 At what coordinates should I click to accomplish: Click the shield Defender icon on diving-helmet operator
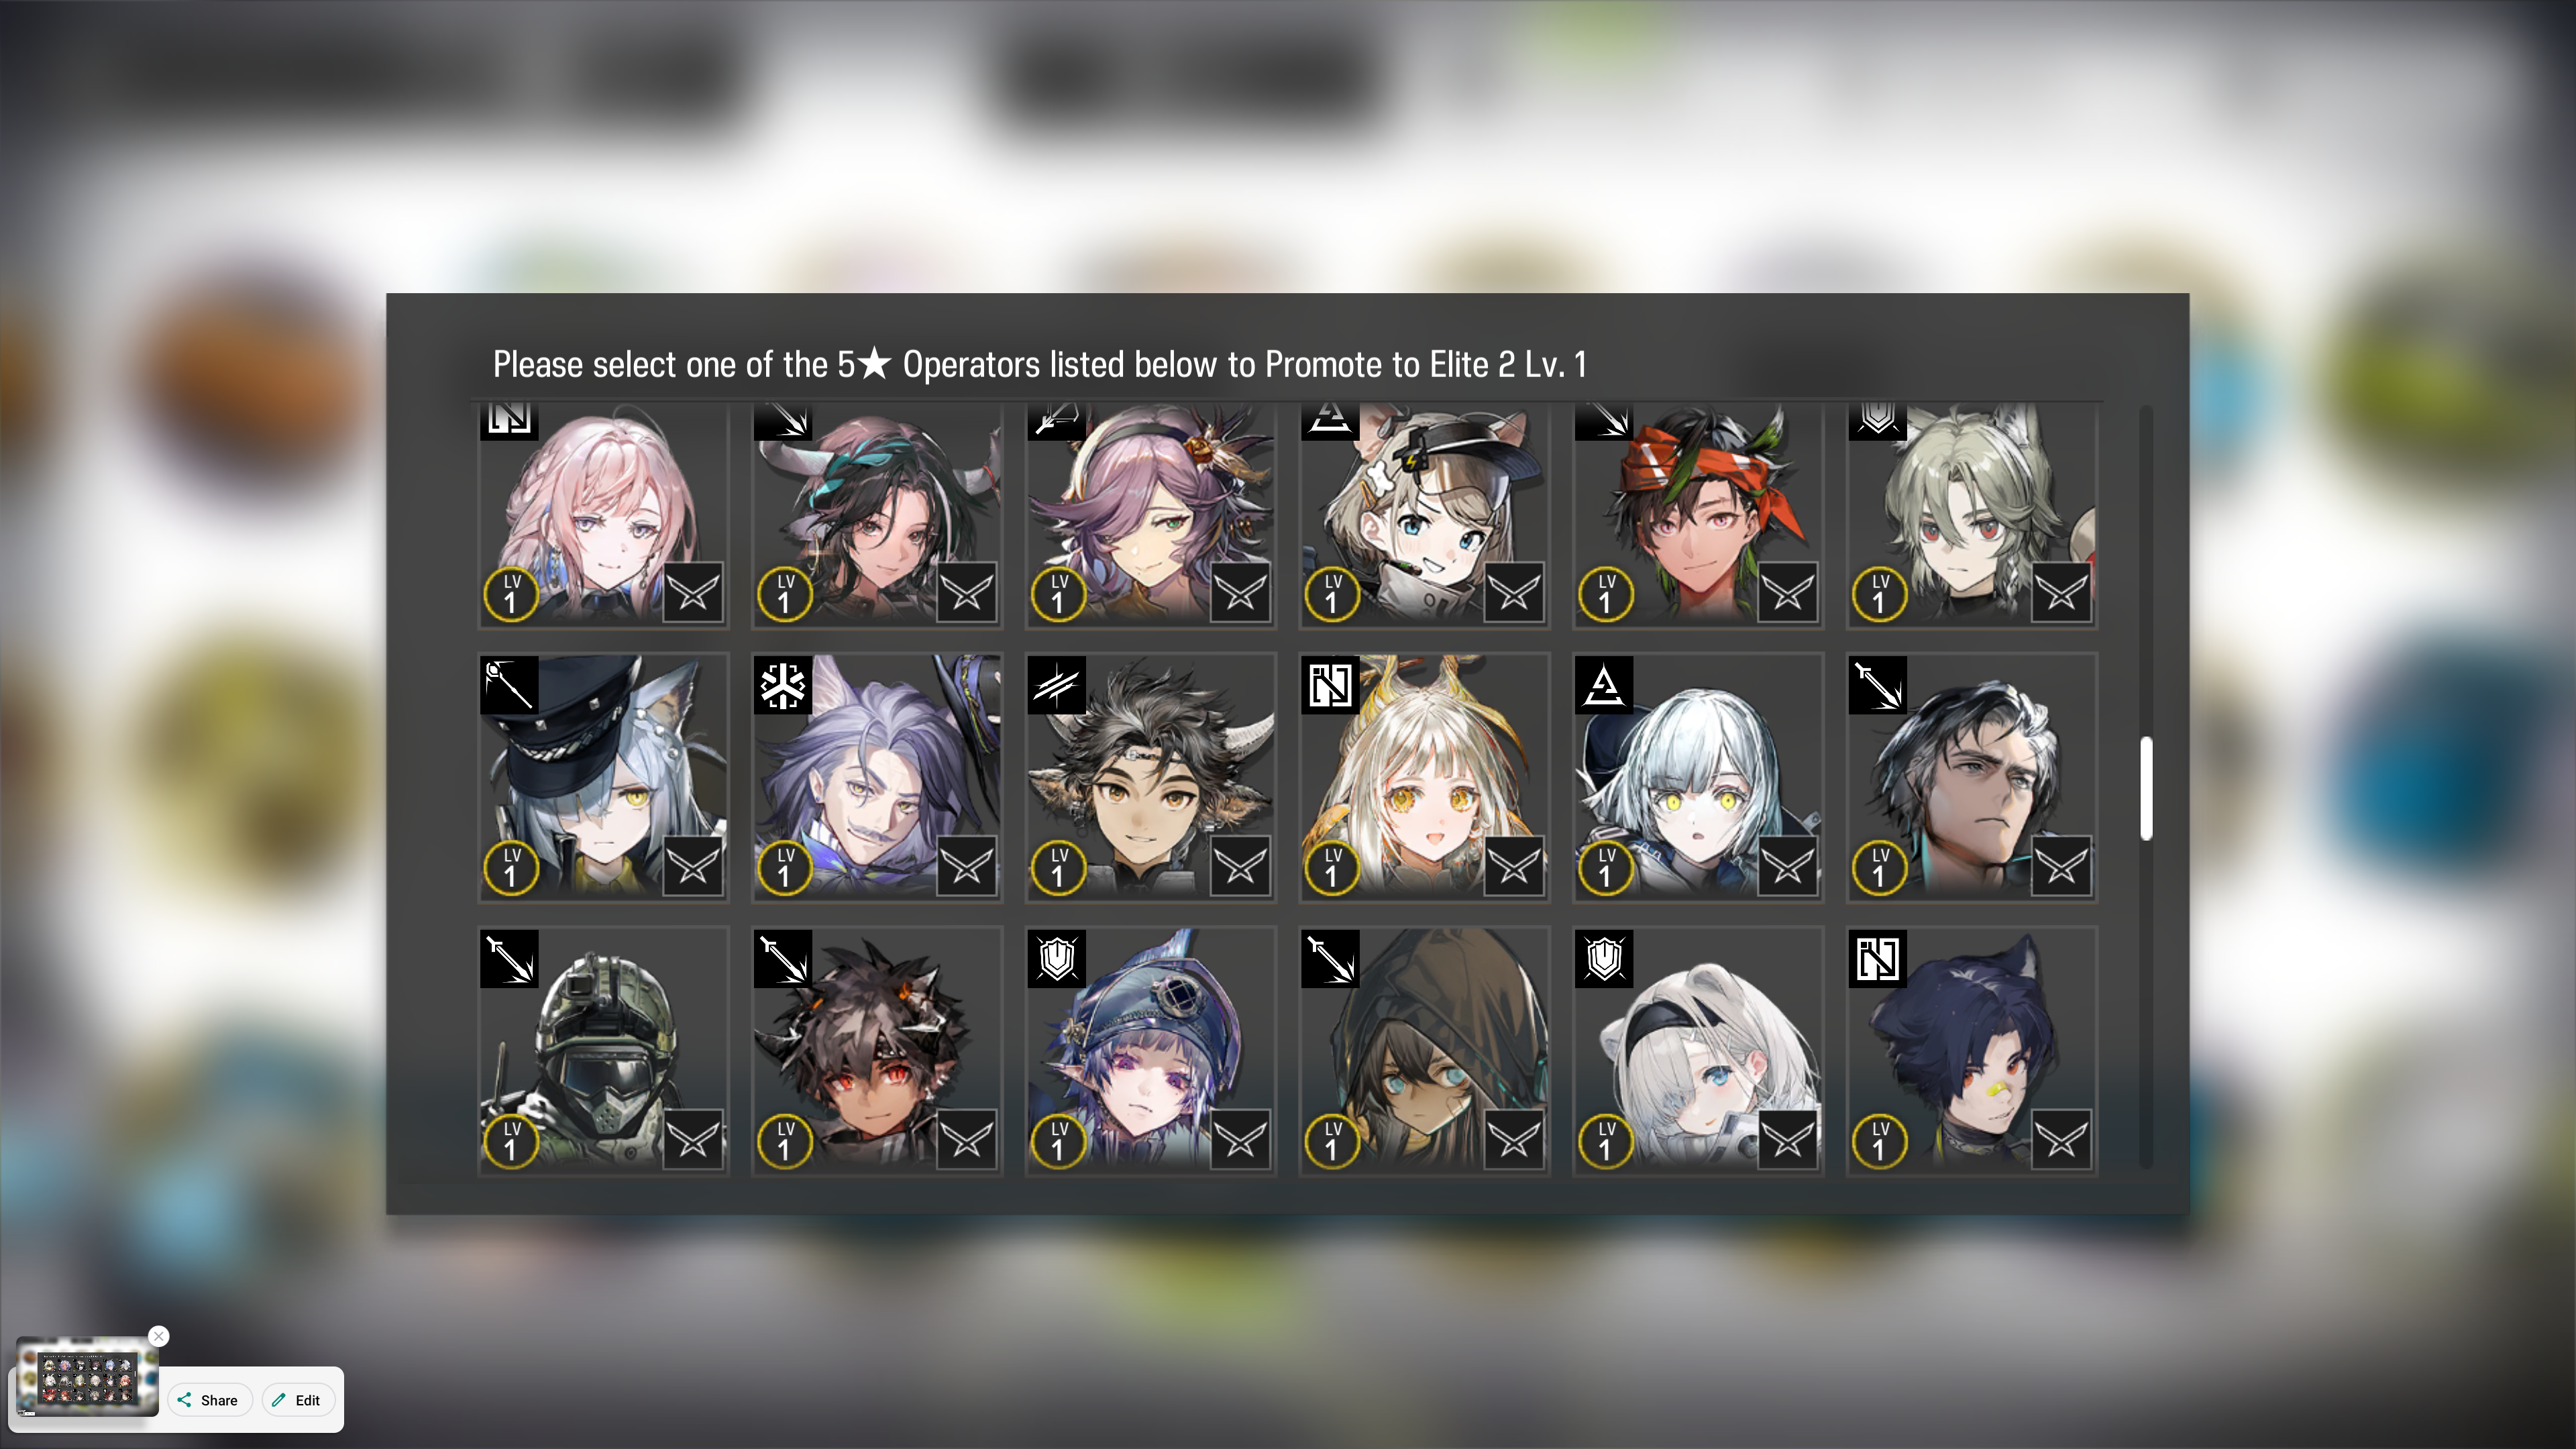coord(1057,959)
